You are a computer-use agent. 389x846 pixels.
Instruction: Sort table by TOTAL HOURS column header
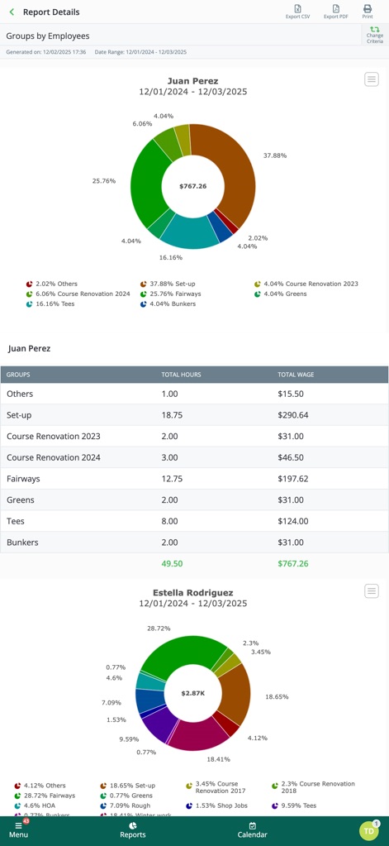181,375
